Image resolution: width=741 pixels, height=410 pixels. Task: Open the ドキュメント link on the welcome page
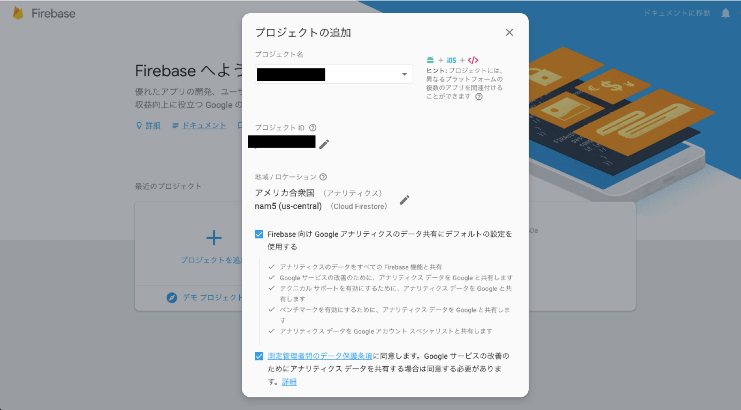point(203,125)
